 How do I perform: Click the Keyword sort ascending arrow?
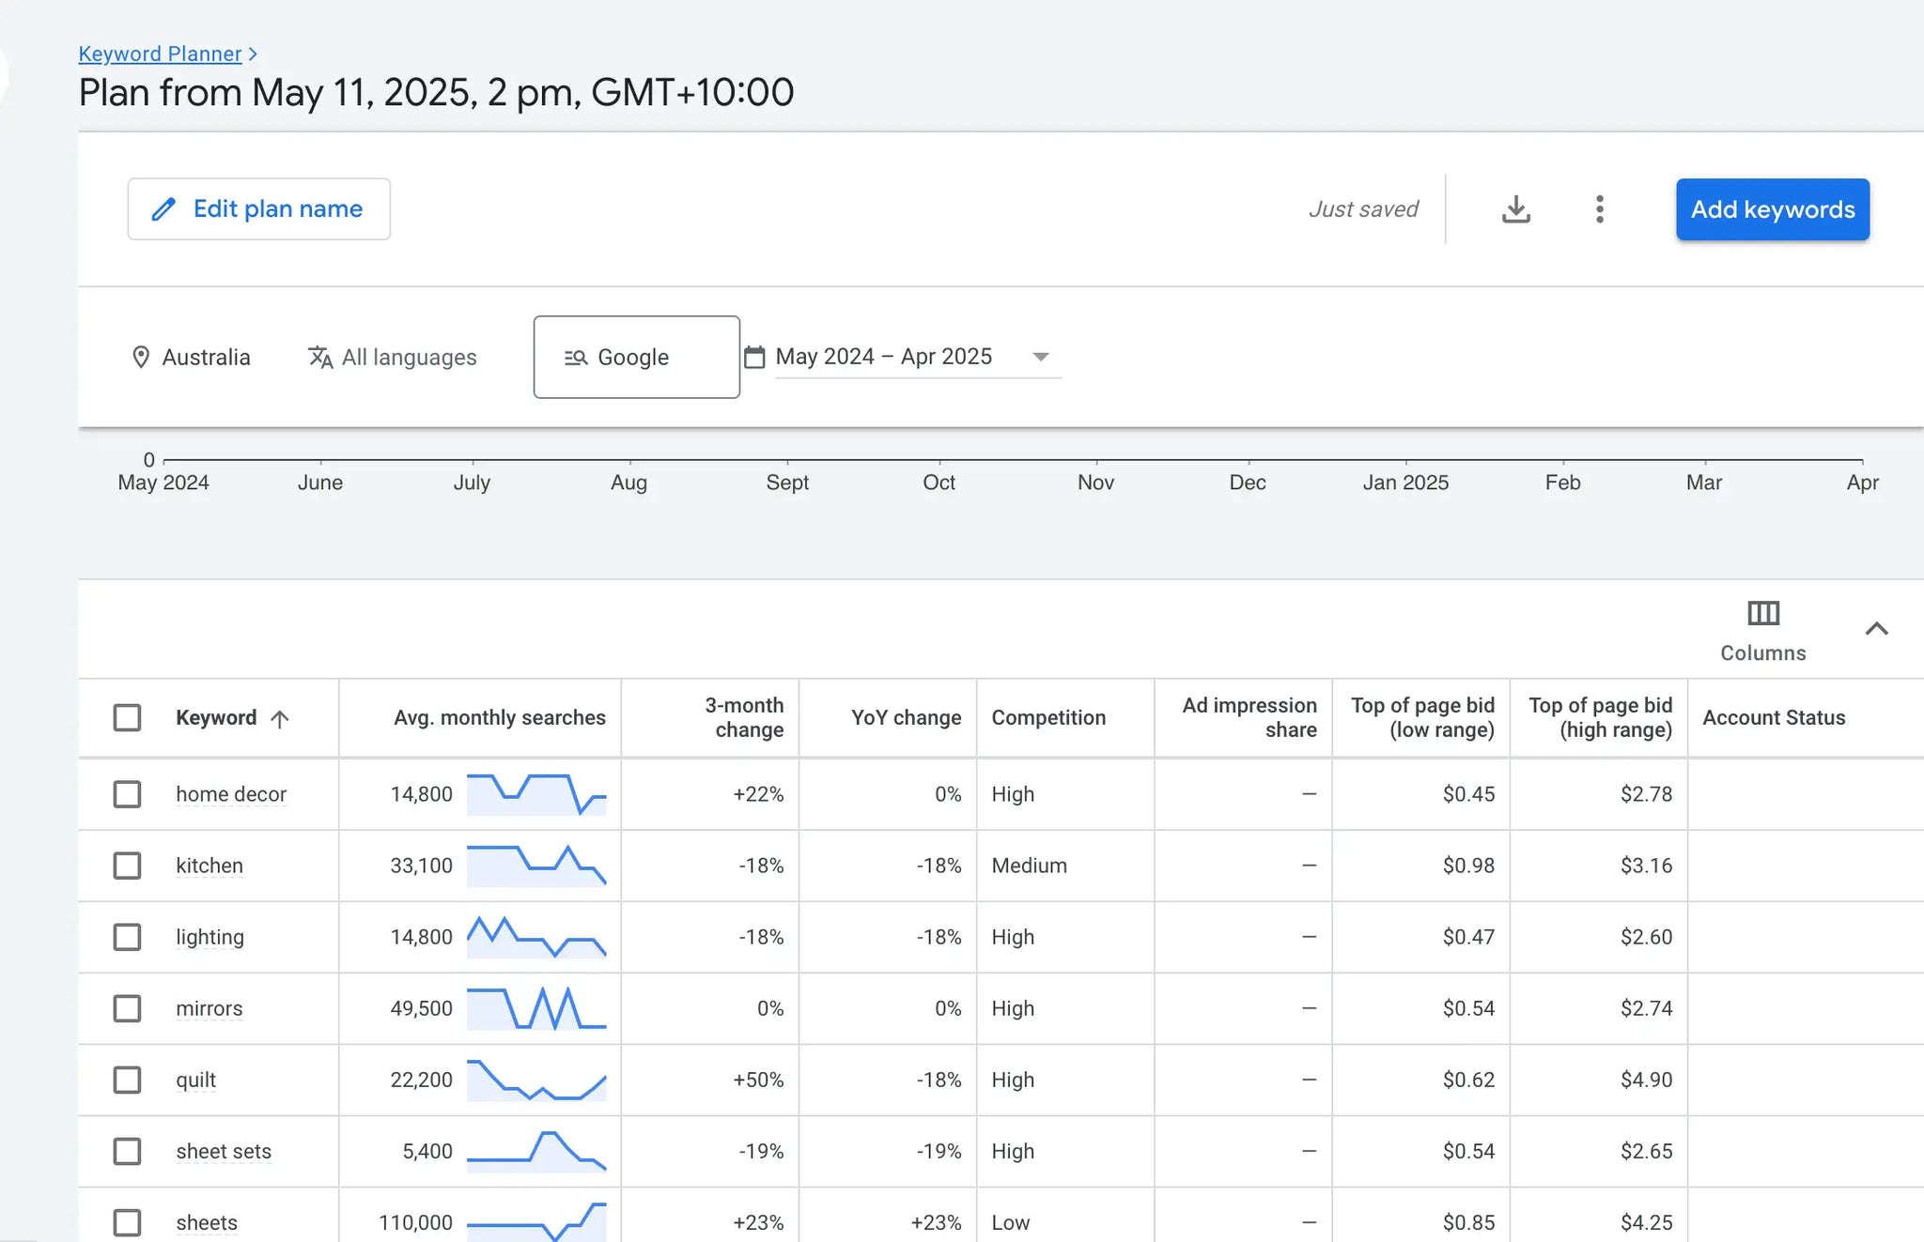coord(280,719)
